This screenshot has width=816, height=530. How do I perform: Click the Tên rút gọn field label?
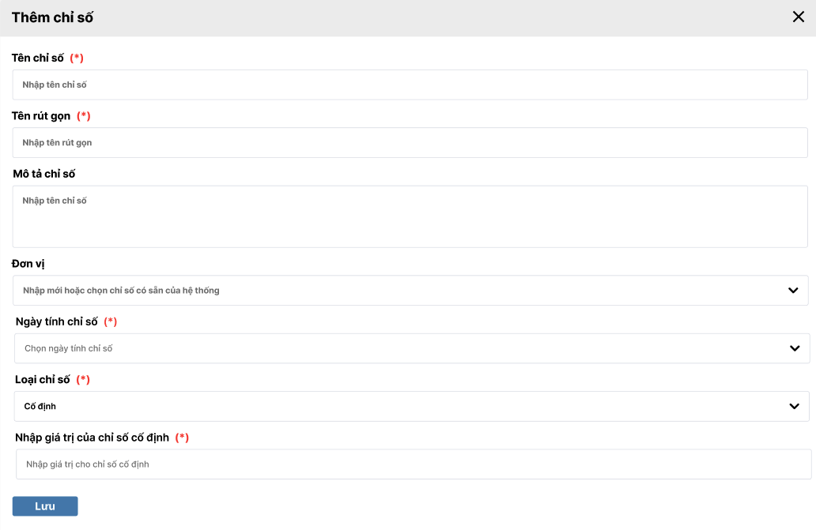(x=41, y=116)
